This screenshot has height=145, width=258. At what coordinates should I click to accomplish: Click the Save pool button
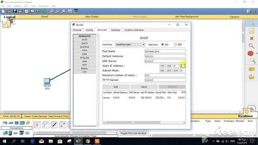pos(144,87)
